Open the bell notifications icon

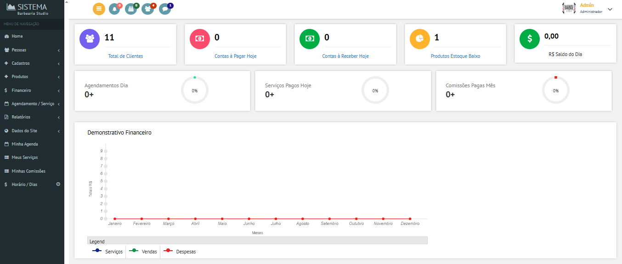click(114, 9)
